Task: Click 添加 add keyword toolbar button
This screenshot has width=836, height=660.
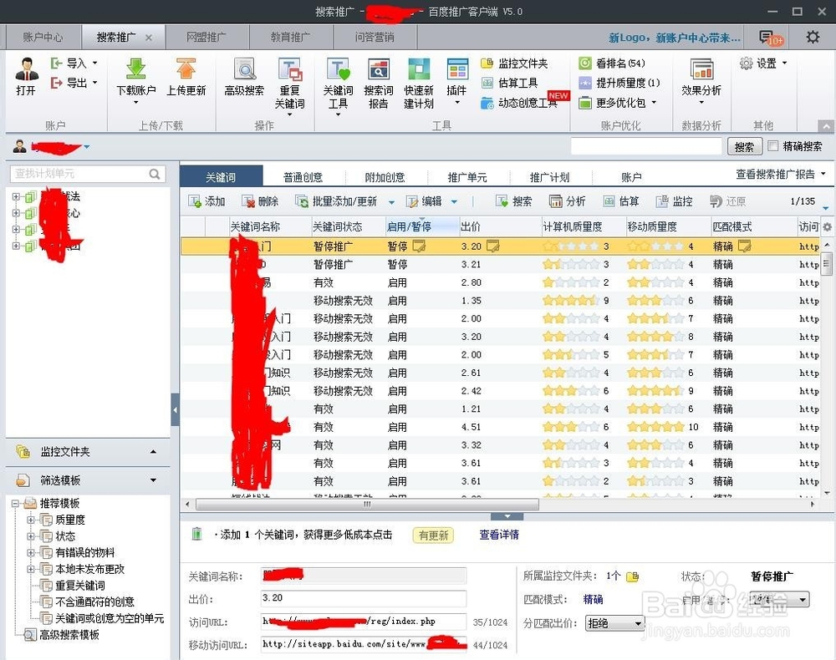Action: point(206,201)
